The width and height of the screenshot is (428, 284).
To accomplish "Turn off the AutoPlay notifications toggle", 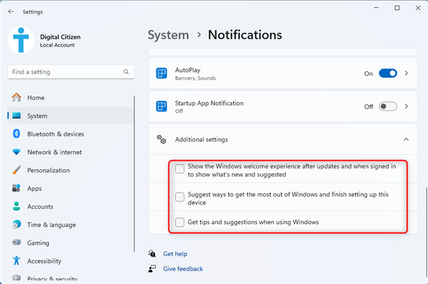I will coord(388,73).
